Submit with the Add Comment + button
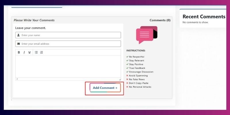 [x=105, y=88]
